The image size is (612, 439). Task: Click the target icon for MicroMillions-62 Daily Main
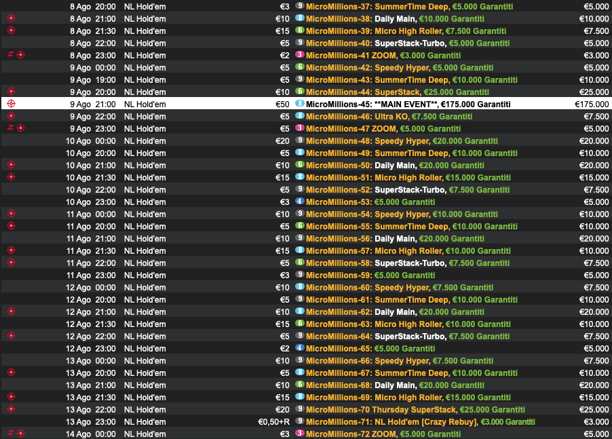pyautogui.click(x=12, y=311)
